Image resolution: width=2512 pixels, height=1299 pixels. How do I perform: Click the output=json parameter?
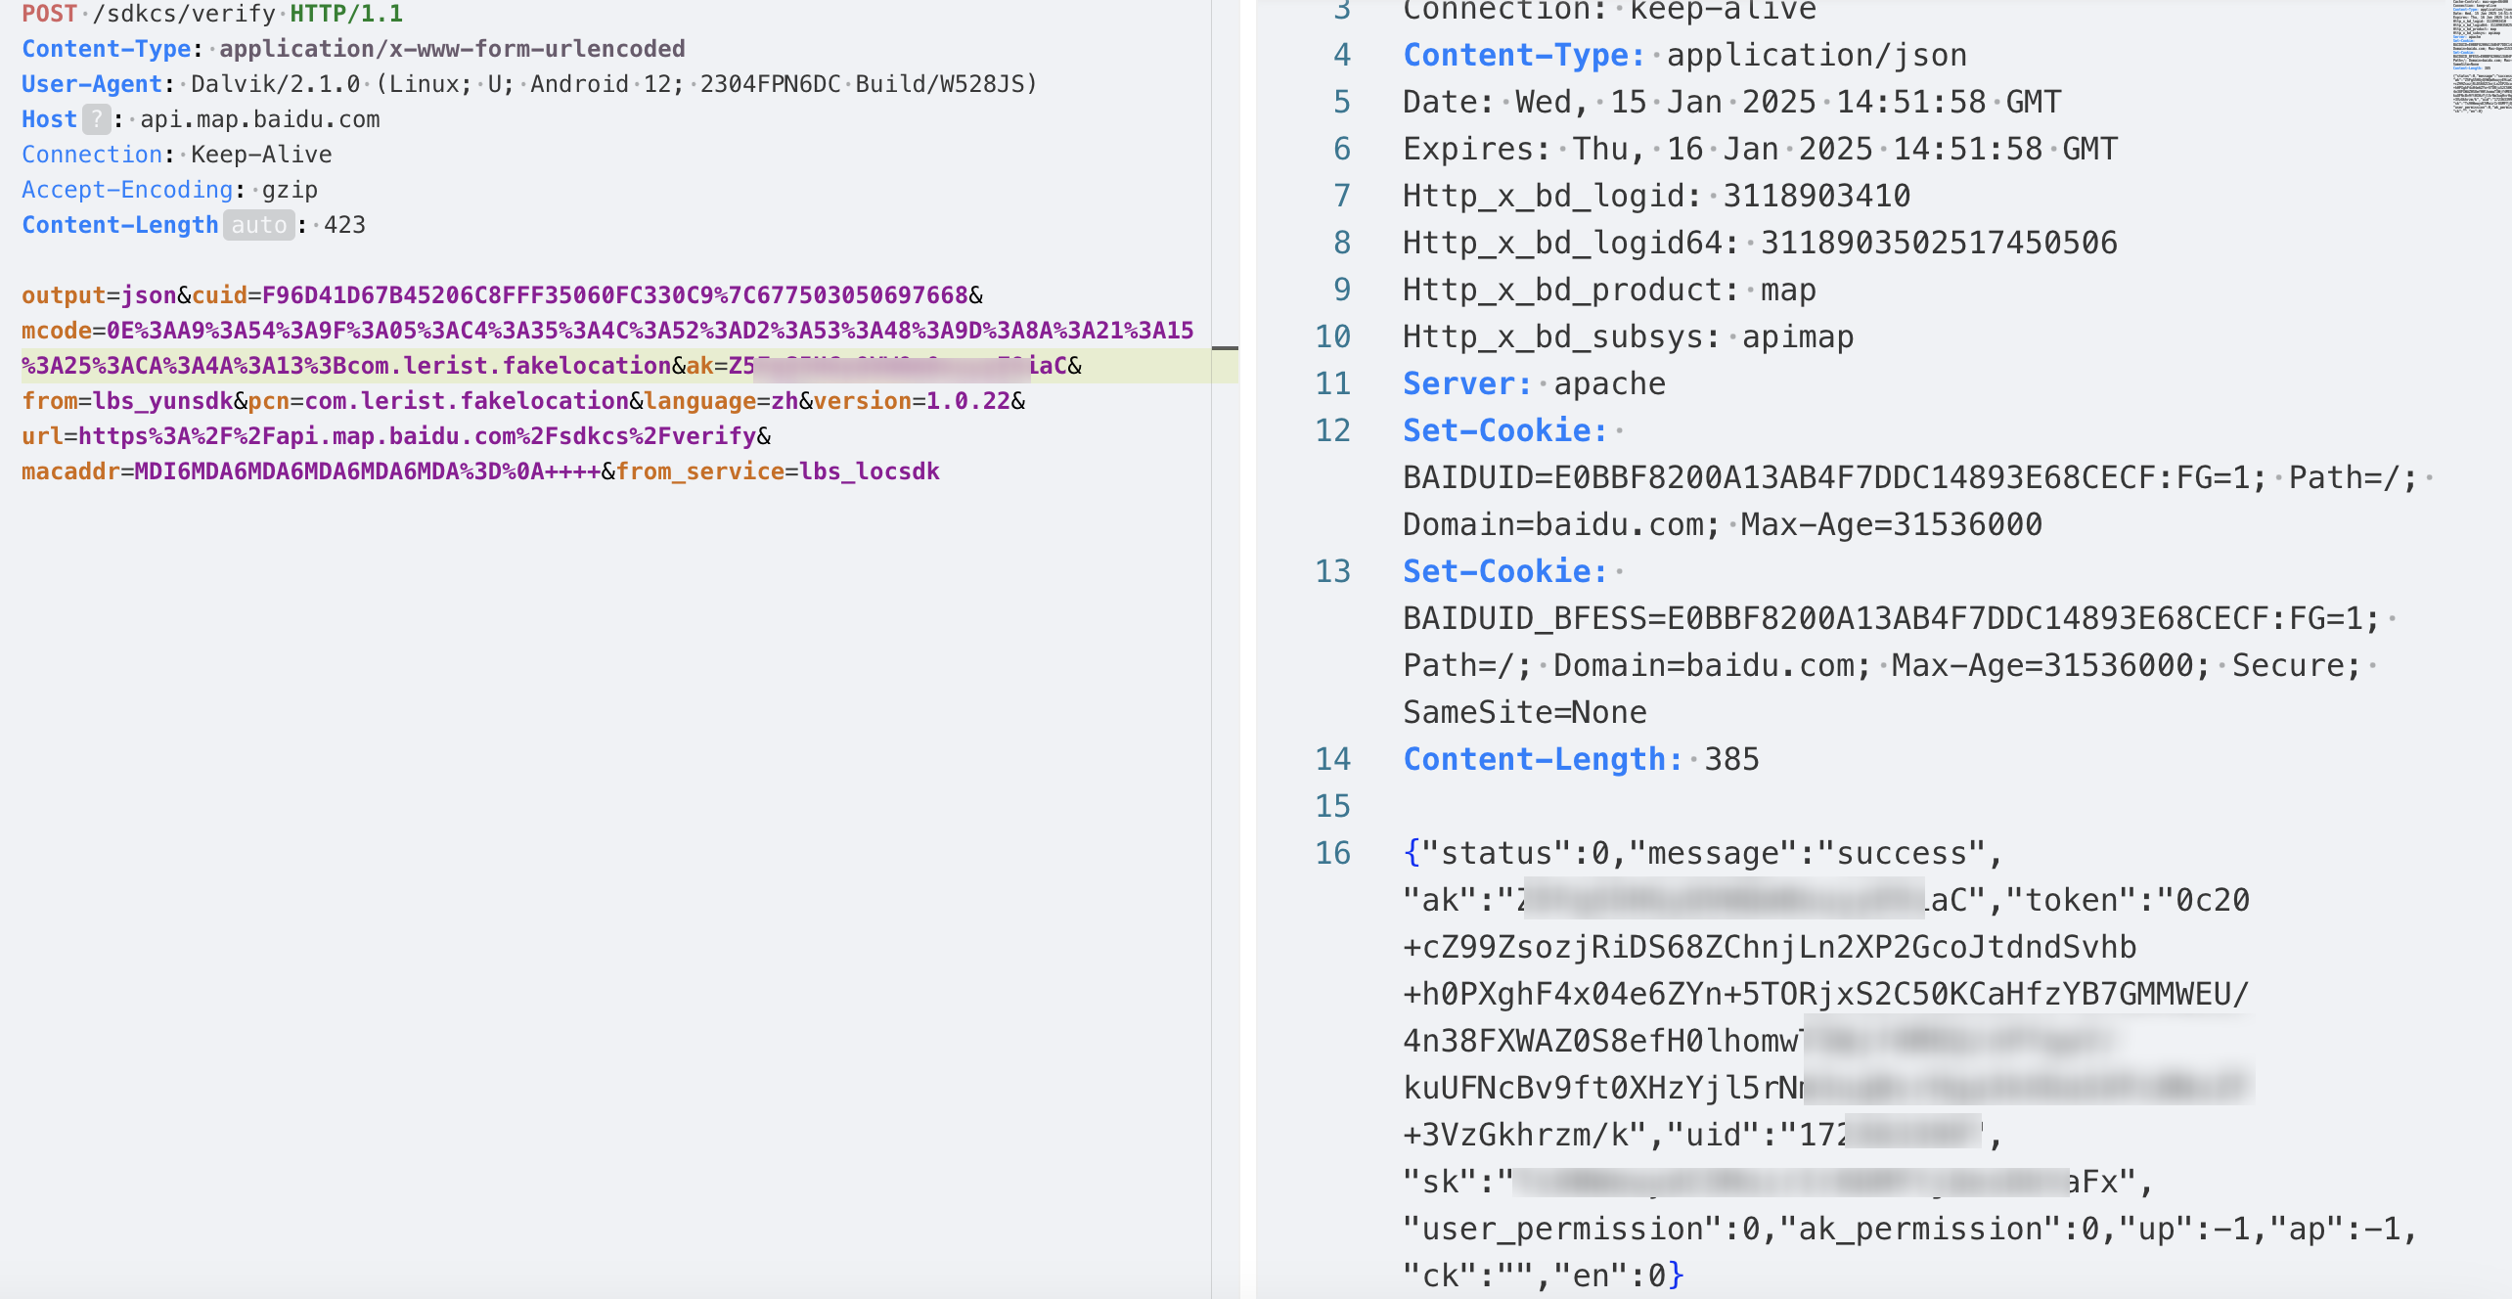click(99, 295)
